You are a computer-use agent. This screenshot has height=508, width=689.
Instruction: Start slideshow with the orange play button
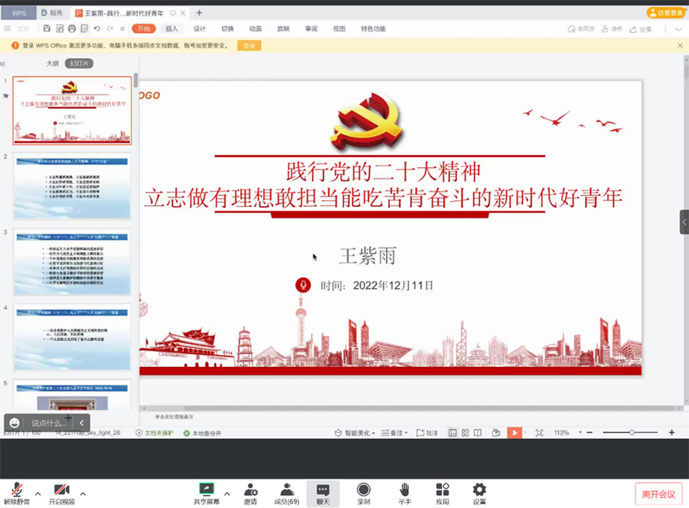click(x=514, y=433)
